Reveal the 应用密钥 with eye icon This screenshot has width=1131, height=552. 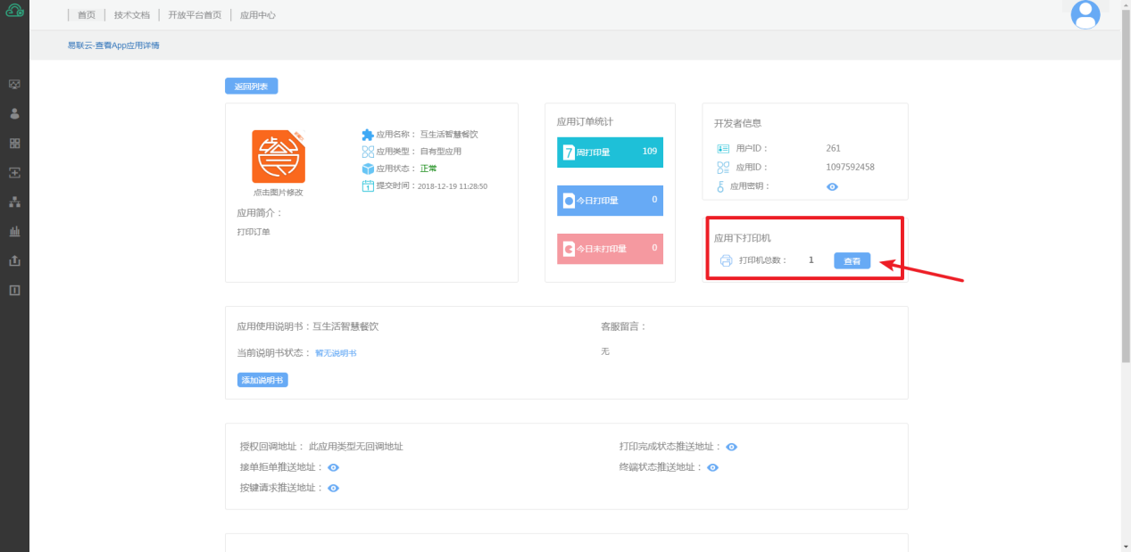(x=832, y=186)
